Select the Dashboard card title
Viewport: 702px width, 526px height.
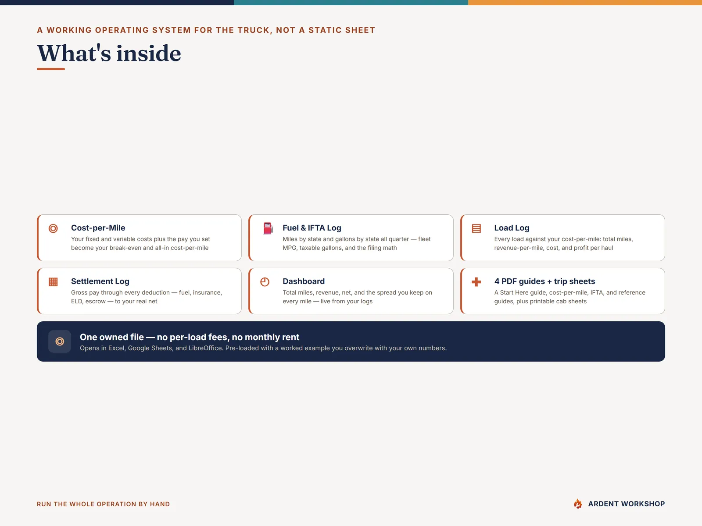click(x=304, y=281)
